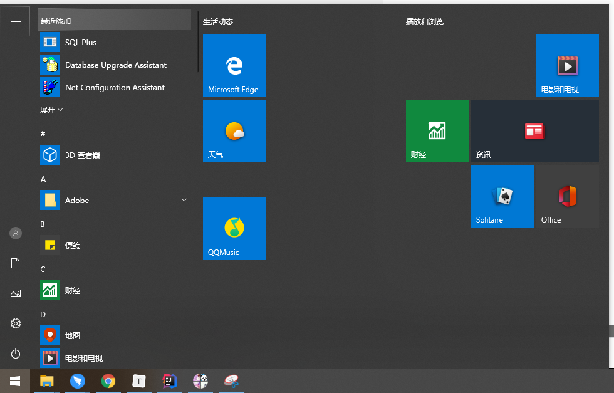
Task: Open the panda icon app on the taskbar
Action: coord(200,381)
